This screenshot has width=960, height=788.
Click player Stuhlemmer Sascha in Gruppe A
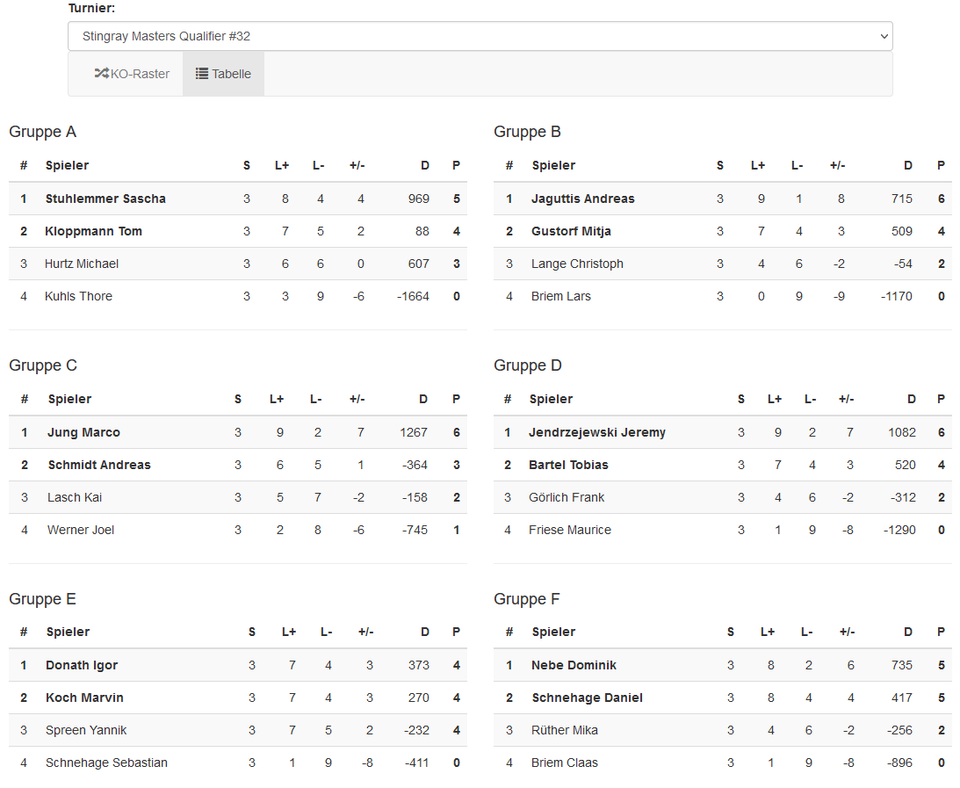coord(105,199)
